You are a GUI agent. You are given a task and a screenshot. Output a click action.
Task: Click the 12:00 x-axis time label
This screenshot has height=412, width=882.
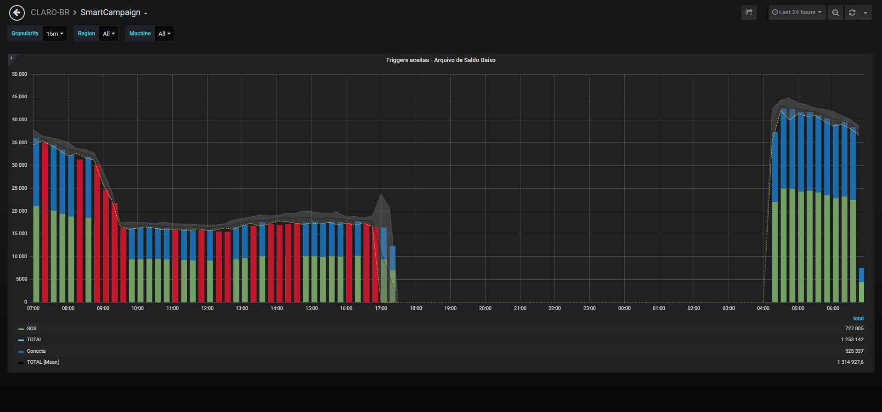pyautogui.click(x=207, y=308)
